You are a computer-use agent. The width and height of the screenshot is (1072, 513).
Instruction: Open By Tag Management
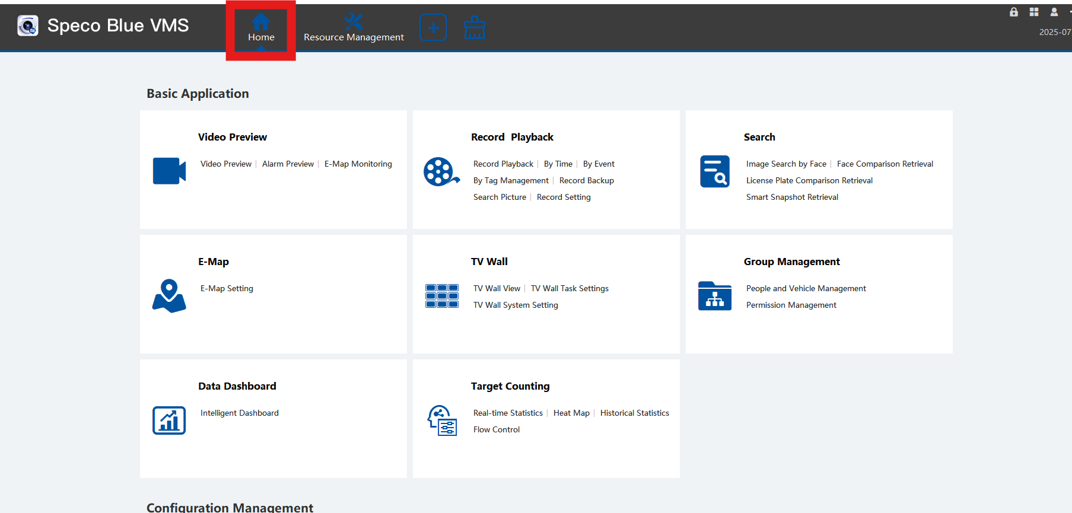coord(511,180)
